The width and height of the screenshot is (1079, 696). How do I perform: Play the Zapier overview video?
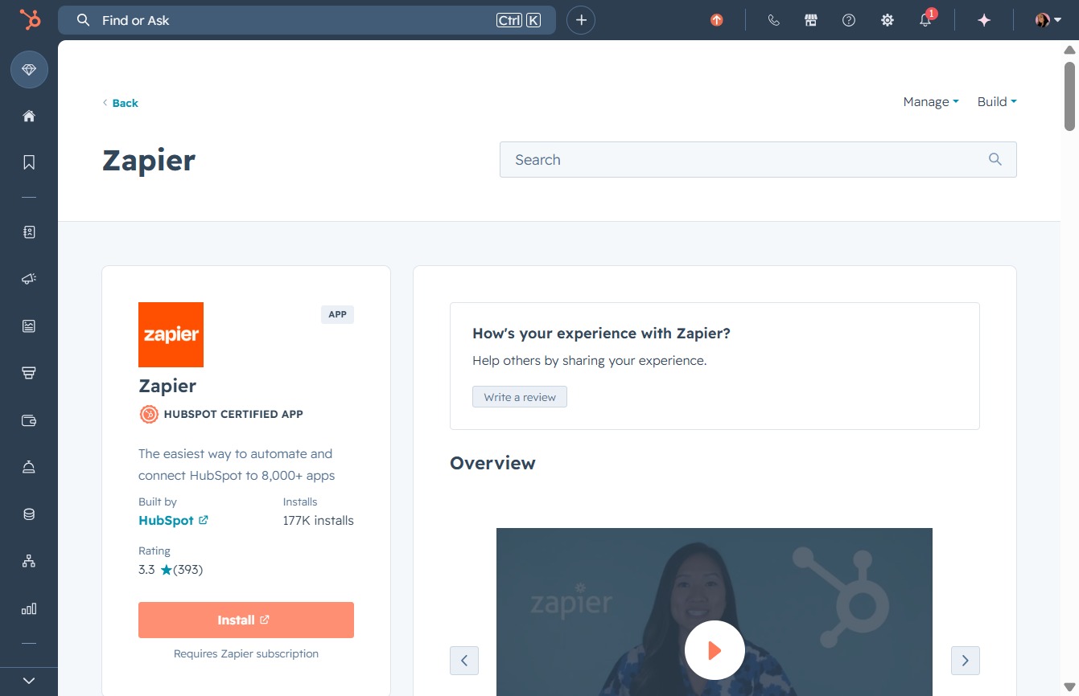(x=715, y=650)
